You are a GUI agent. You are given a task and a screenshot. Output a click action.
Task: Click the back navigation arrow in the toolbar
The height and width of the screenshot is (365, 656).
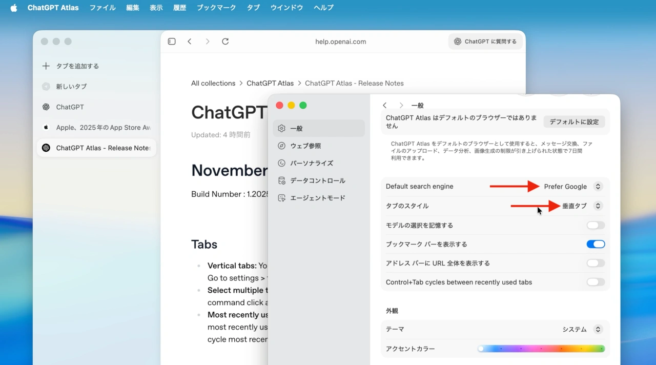190,41
